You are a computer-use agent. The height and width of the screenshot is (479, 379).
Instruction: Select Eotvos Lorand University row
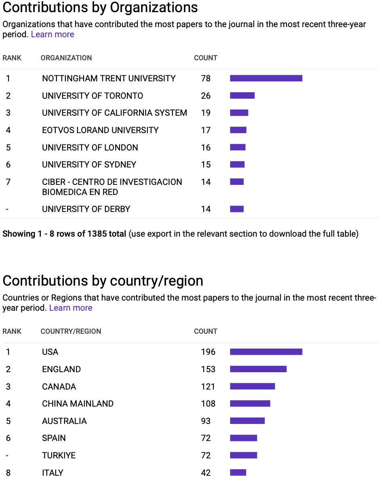pos(190,130)
